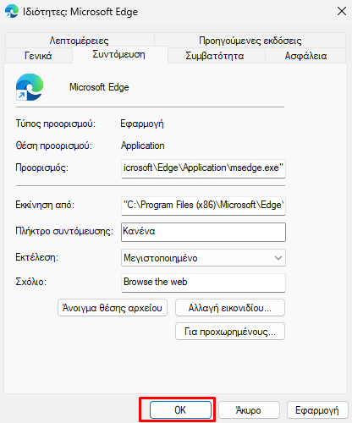Image resolution: width=352 pixels, height=423 pixels.
Task: Open the Προηγούμενες εκδόσεις tab
Action: [250, 41]
